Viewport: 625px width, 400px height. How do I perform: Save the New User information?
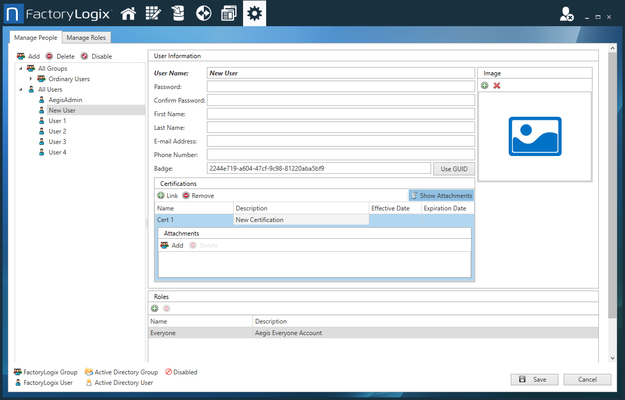pyautogui.click(x=534, y=379)
